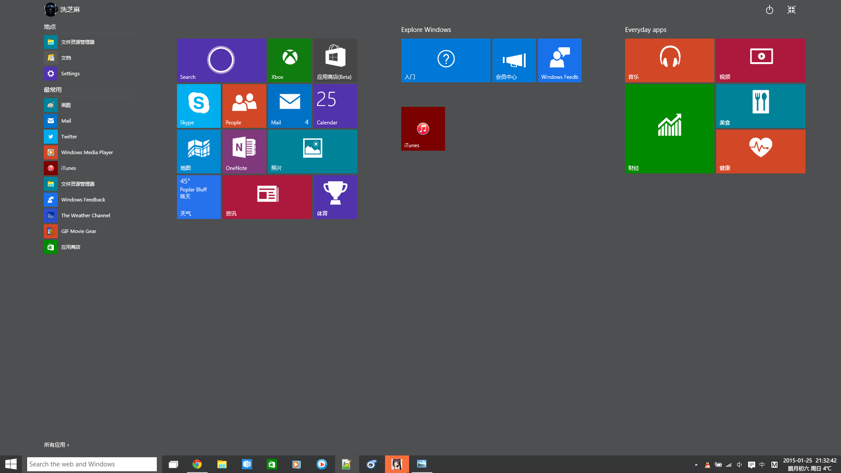Viewport: 841px width, 473px height.
Task: Open the 洗芝麻 user account menu
Action: 62,9
